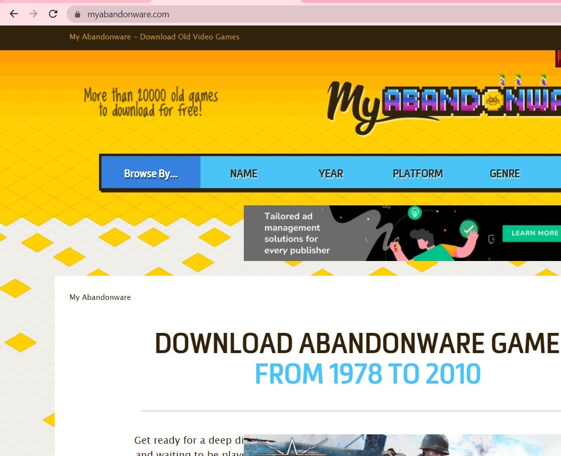The height and width of the screenshot is (456, 561).
Task: Click the padlock site security icon
Action: 77,14
